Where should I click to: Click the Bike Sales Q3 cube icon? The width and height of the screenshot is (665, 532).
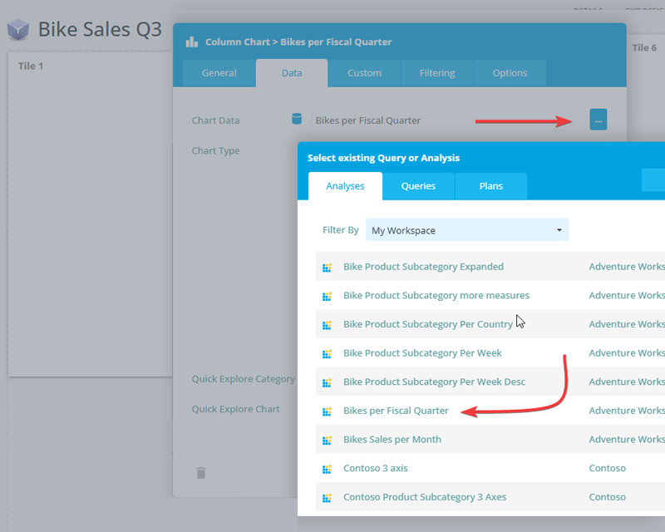pyautogui.click(x=18, y=31)
